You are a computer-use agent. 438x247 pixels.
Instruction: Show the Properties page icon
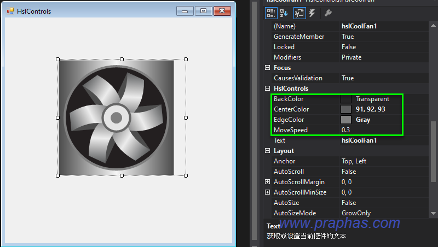[299, 13]
